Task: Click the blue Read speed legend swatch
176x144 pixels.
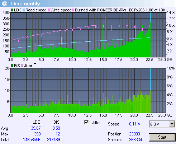Action: point(24,10)
